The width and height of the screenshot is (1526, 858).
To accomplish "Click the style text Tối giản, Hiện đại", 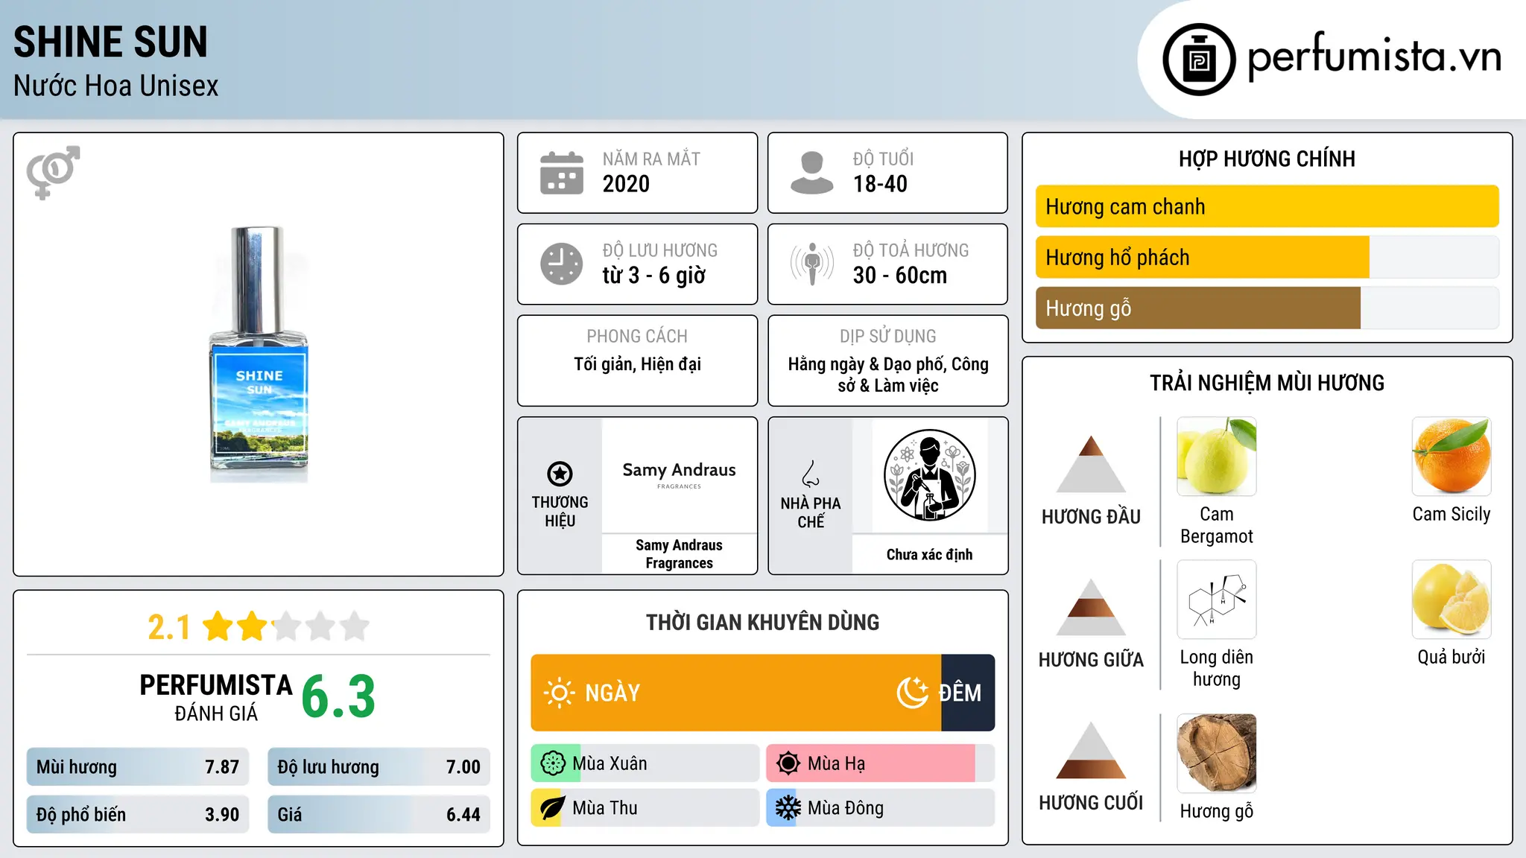I will pos(637,364).
